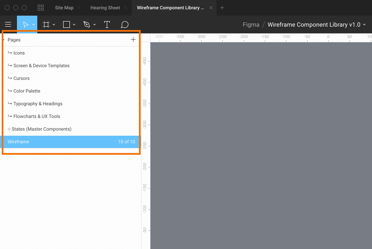
Task: Add a new page with plus
Action: click(x=133, y=40)
